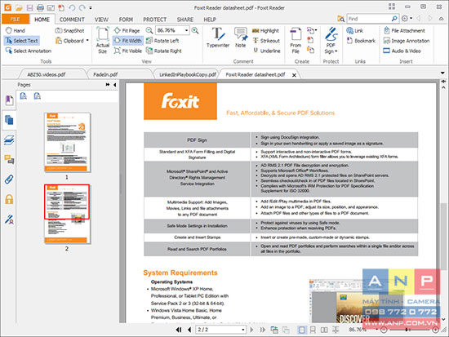Switch to the SHARE ribbon tab
Screen dimensions: 449x337
(x=185, y=20)
